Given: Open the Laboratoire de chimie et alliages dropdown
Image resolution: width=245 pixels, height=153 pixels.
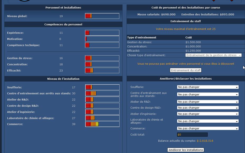Looking at the screenshot, I should pos(208,121).
